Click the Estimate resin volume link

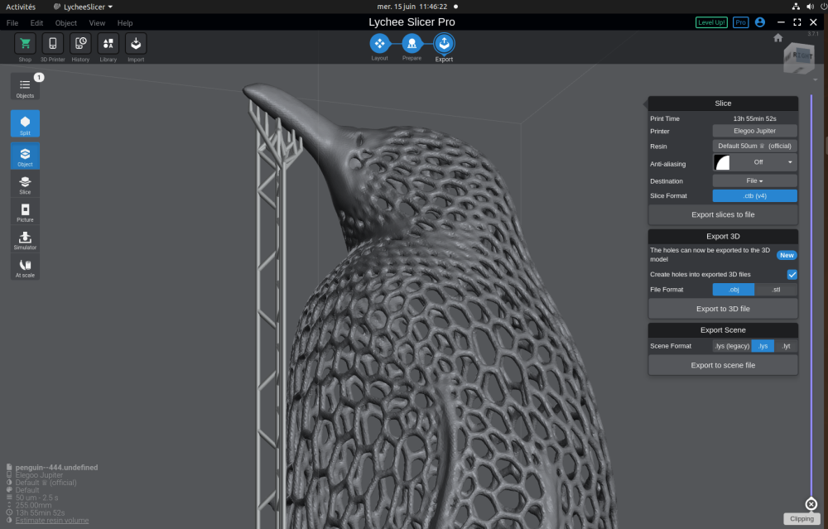click(x=51, y=520)
